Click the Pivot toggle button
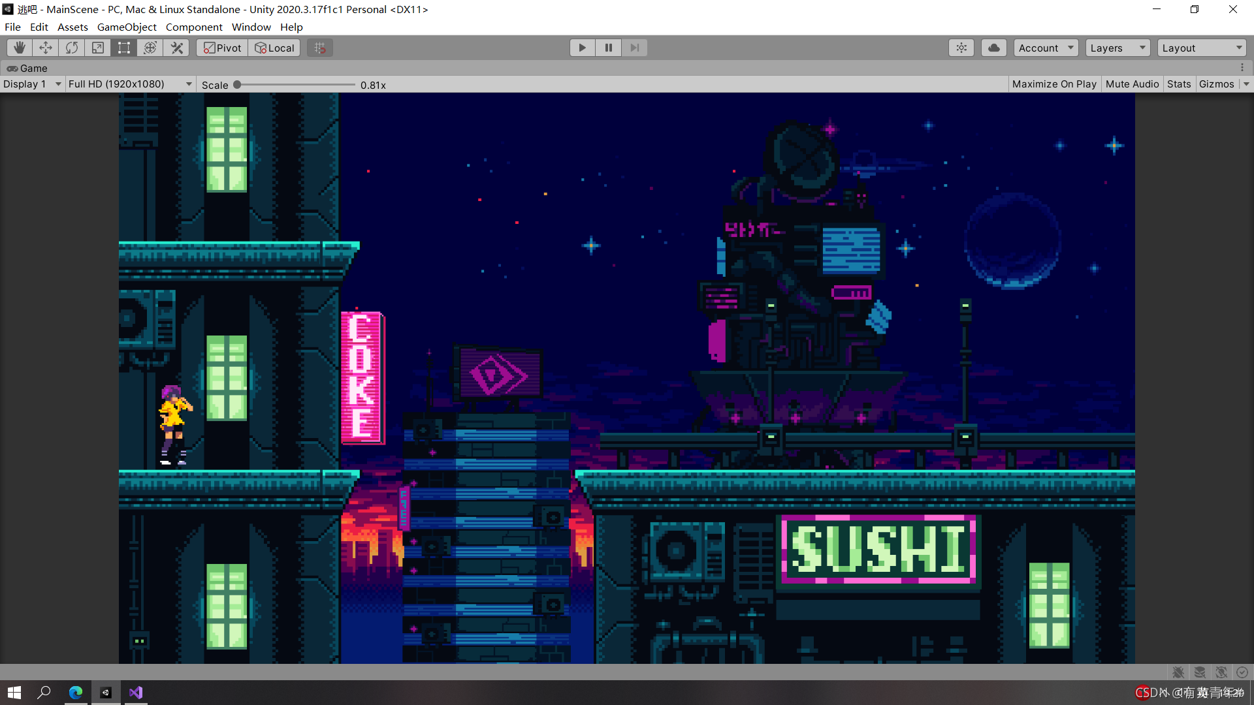The image size is (1254, 705). click(223, 48)
